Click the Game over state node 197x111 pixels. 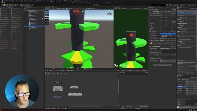coord(58,97)
